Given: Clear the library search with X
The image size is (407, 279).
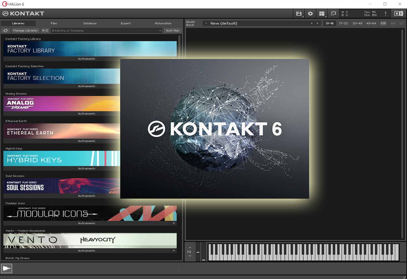Looking at the screenshot, I should pos(160,31).
